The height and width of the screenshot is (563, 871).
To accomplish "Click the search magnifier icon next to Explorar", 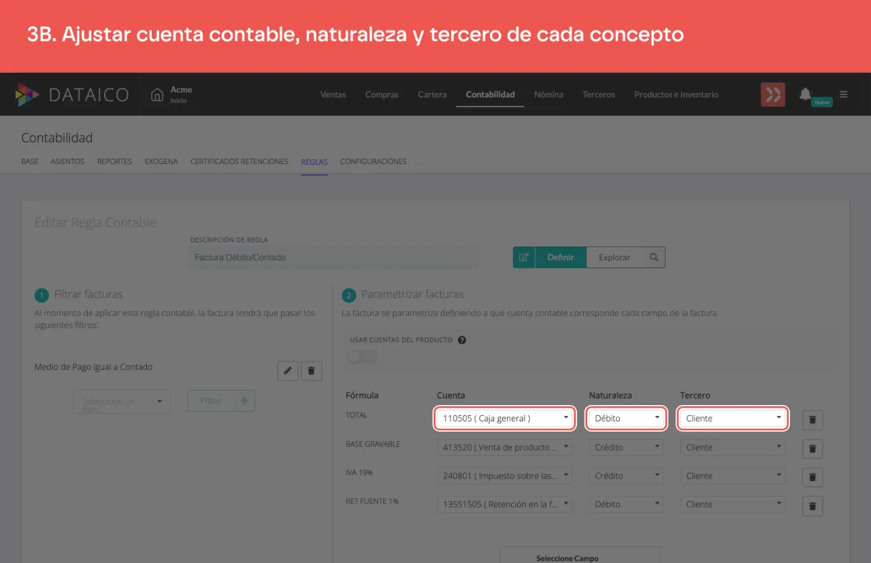I will point(654,257).
